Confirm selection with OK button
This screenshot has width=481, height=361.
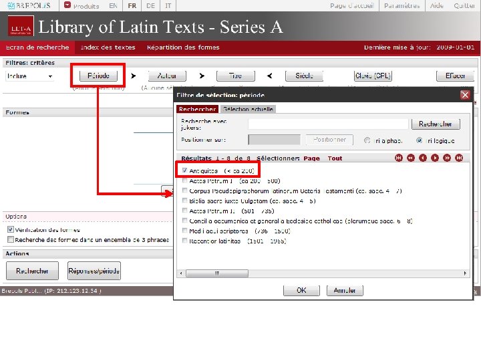(301, 290)
